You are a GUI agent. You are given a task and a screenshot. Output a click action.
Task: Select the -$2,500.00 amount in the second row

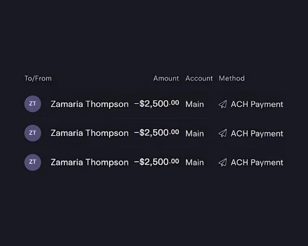(x=156, y=133)
